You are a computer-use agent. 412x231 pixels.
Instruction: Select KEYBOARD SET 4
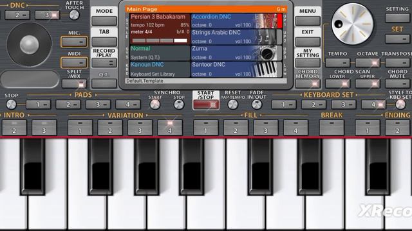[373, 105]
